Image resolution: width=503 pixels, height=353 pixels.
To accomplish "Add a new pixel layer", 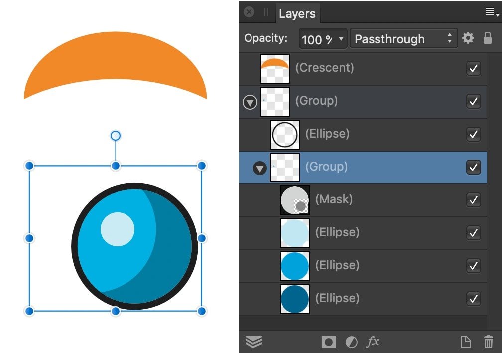I will tap(466, 342).
